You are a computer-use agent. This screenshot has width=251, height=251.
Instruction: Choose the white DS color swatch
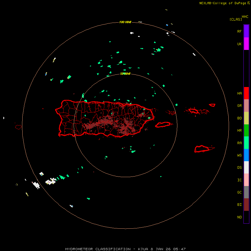point(246,167)
